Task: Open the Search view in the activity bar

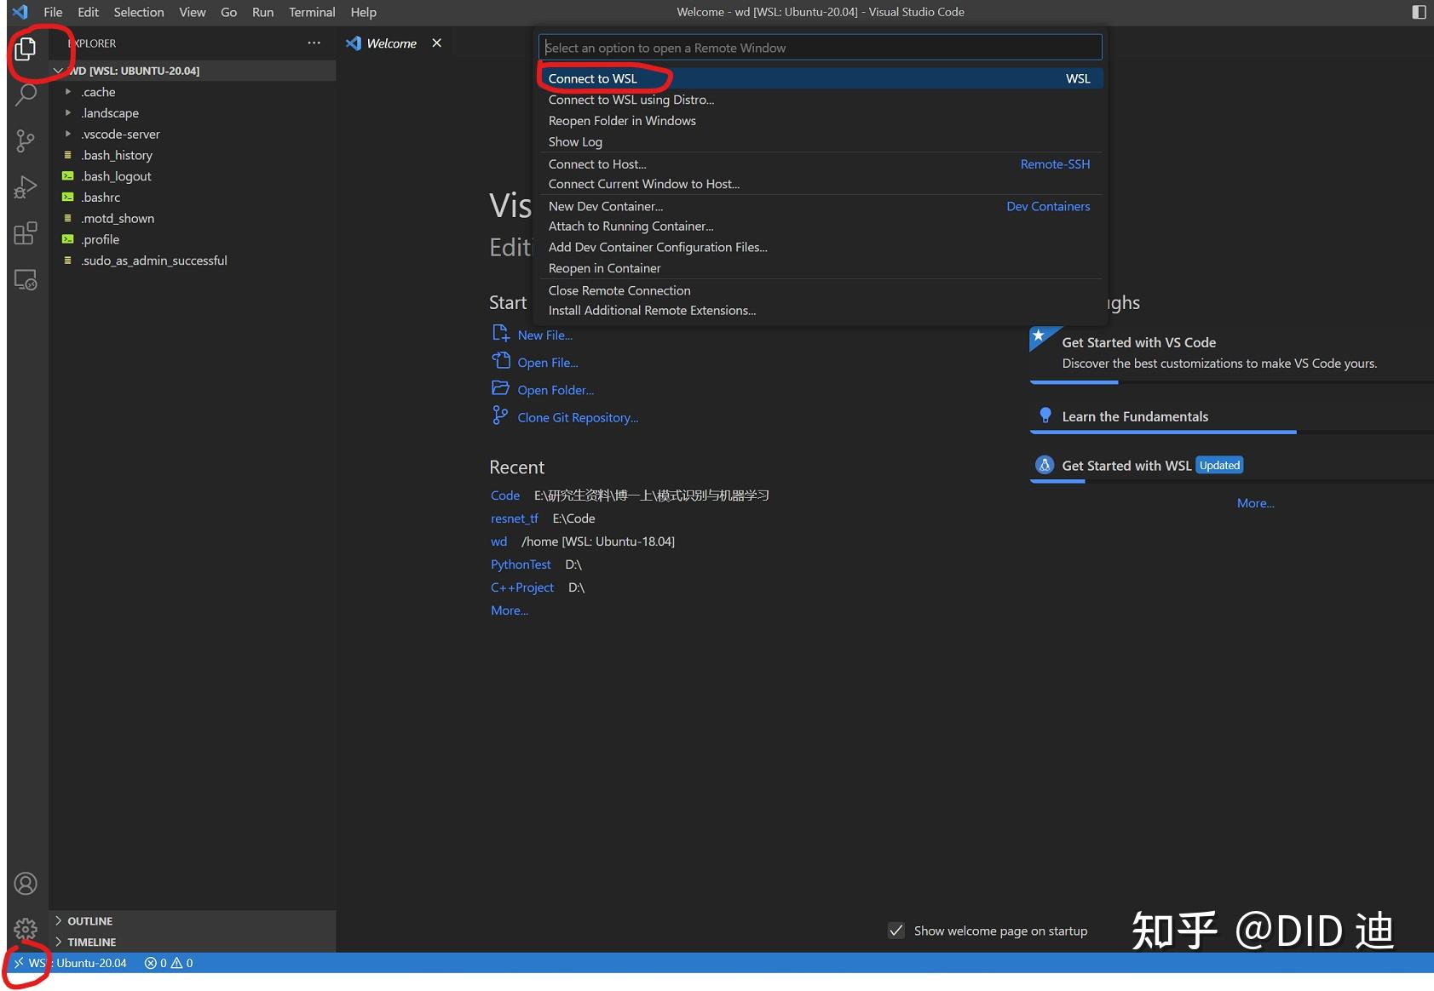Action: (x=26, y=95)
